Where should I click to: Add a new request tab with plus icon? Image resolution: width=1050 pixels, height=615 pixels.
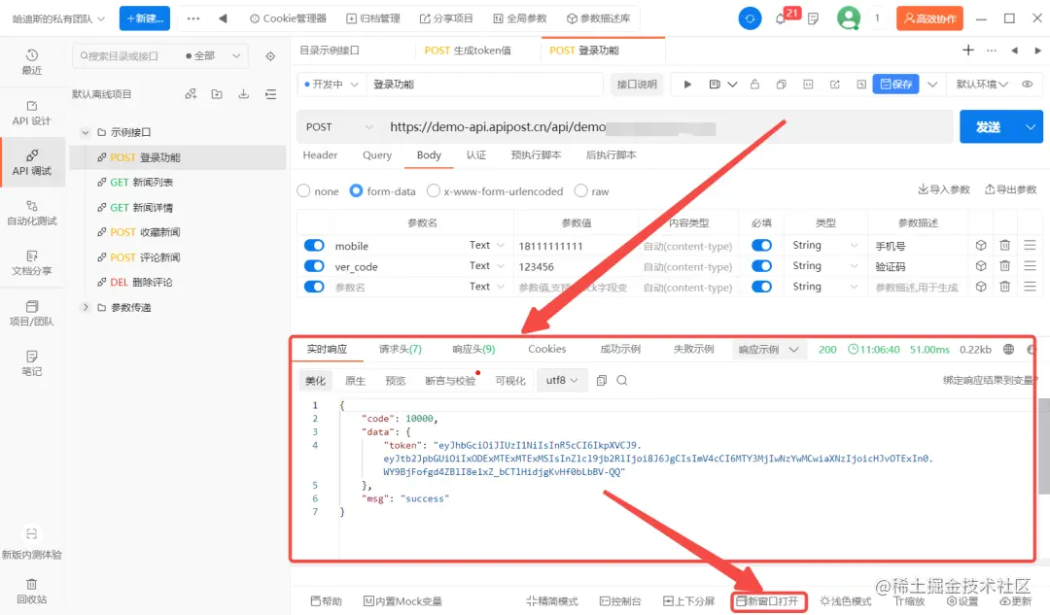pos(968,51)
